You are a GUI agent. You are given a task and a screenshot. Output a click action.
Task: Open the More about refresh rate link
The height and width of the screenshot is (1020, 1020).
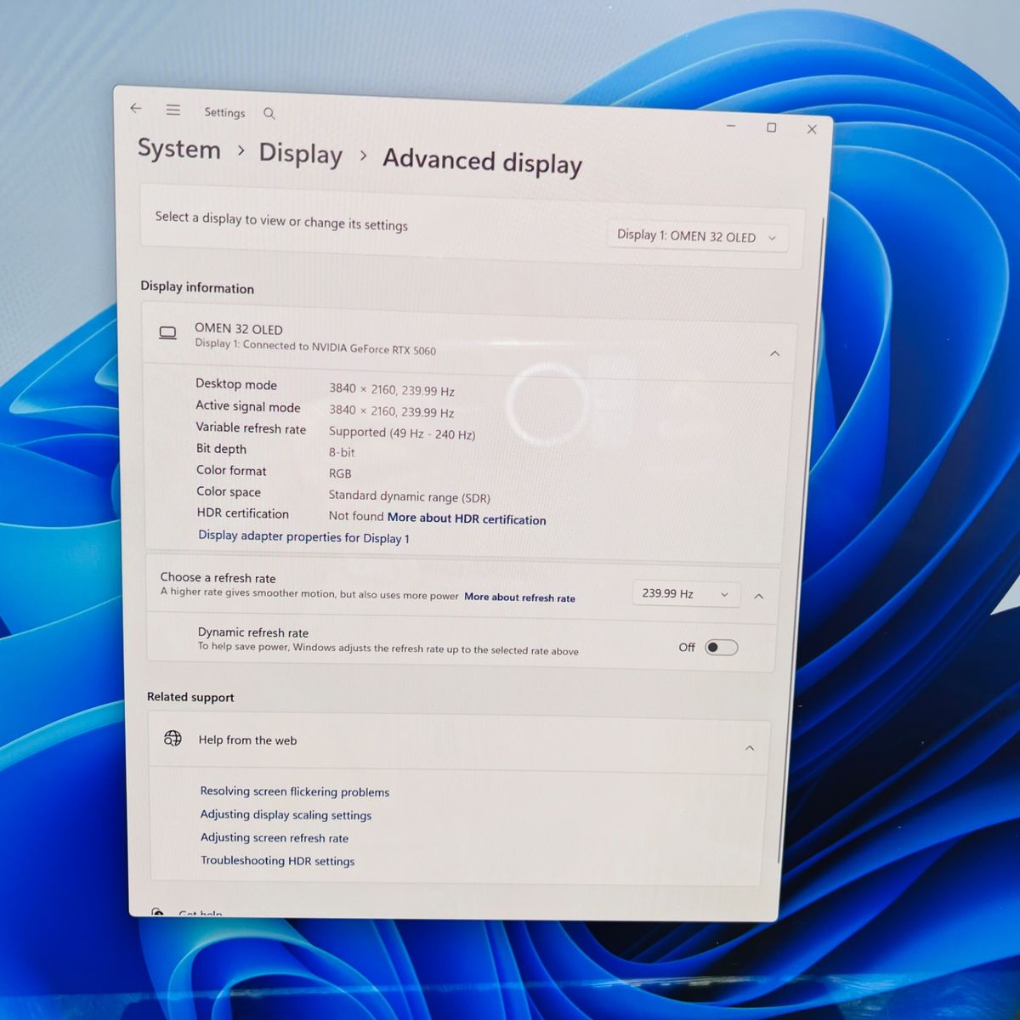(519, 598)
